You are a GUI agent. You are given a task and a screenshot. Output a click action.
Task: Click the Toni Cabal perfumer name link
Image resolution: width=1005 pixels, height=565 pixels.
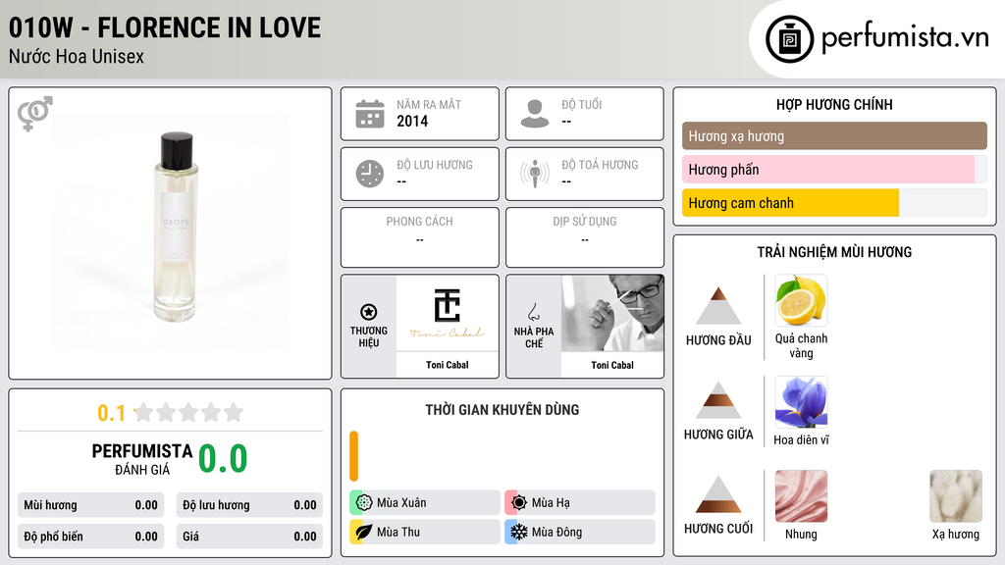(x=612, y=365)
